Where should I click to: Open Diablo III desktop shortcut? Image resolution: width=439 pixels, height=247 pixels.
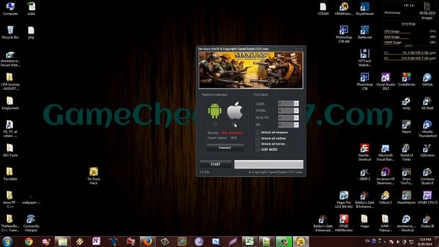click(427, 221)
